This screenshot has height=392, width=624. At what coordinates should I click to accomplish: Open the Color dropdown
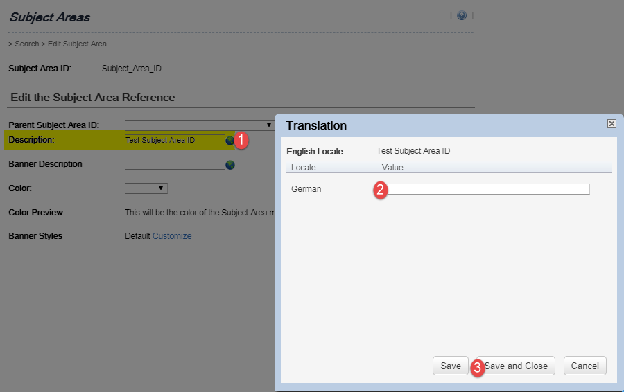click(x=146, y=188)
